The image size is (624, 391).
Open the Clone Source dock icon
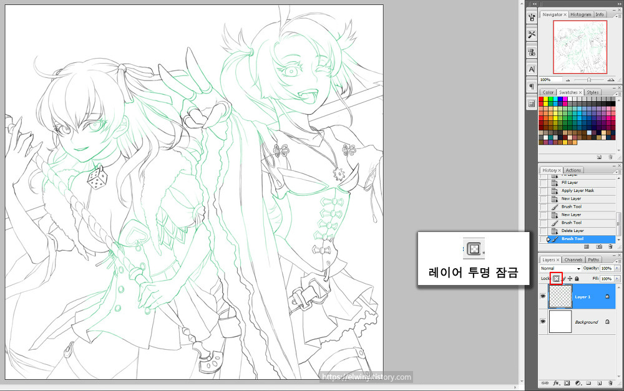pos(532,52)
